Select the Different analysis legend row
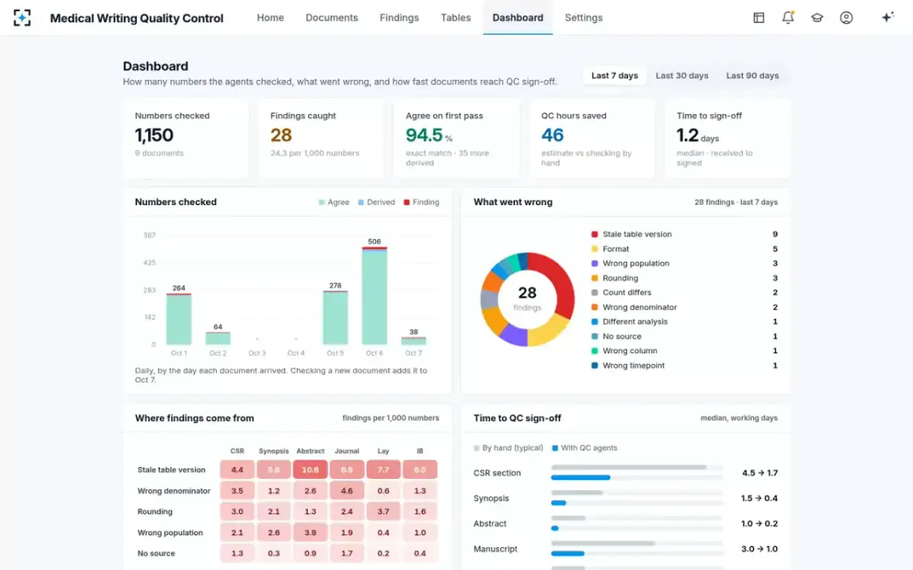 [x=684, y=321]
